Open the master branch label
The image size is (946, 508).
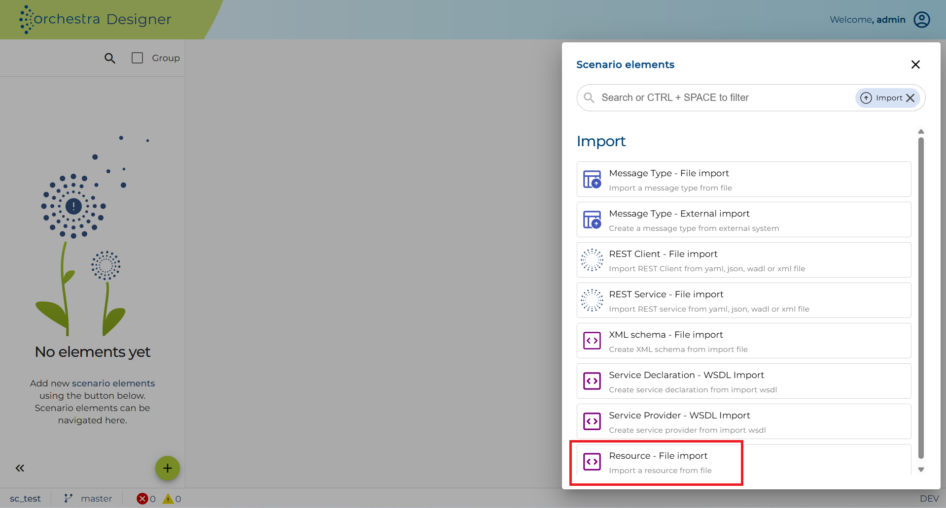click(96, 499)
